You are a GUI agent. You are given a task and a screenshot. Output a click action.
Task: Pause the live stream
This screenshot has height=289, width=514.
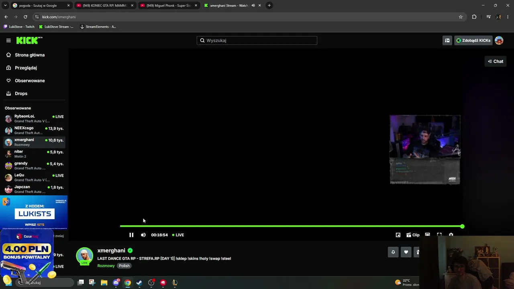(131, 235)
